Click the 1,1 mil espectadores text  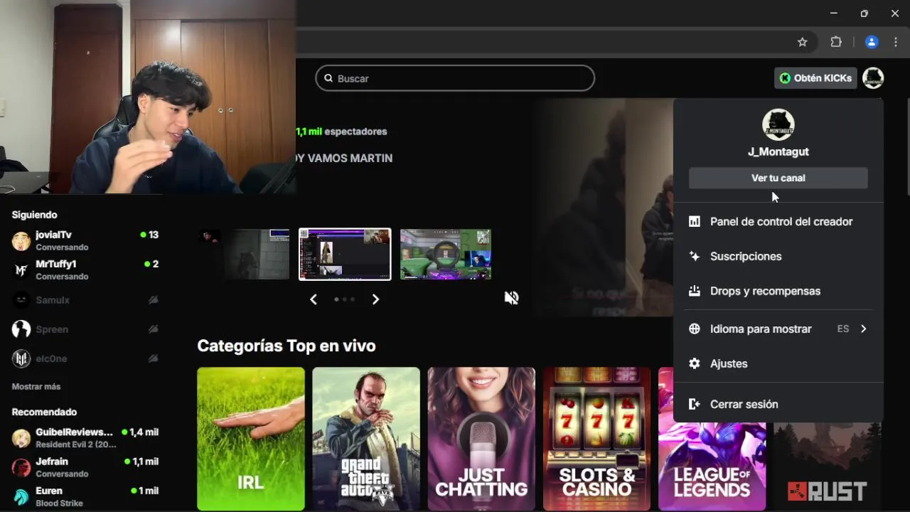coord(342,132)
